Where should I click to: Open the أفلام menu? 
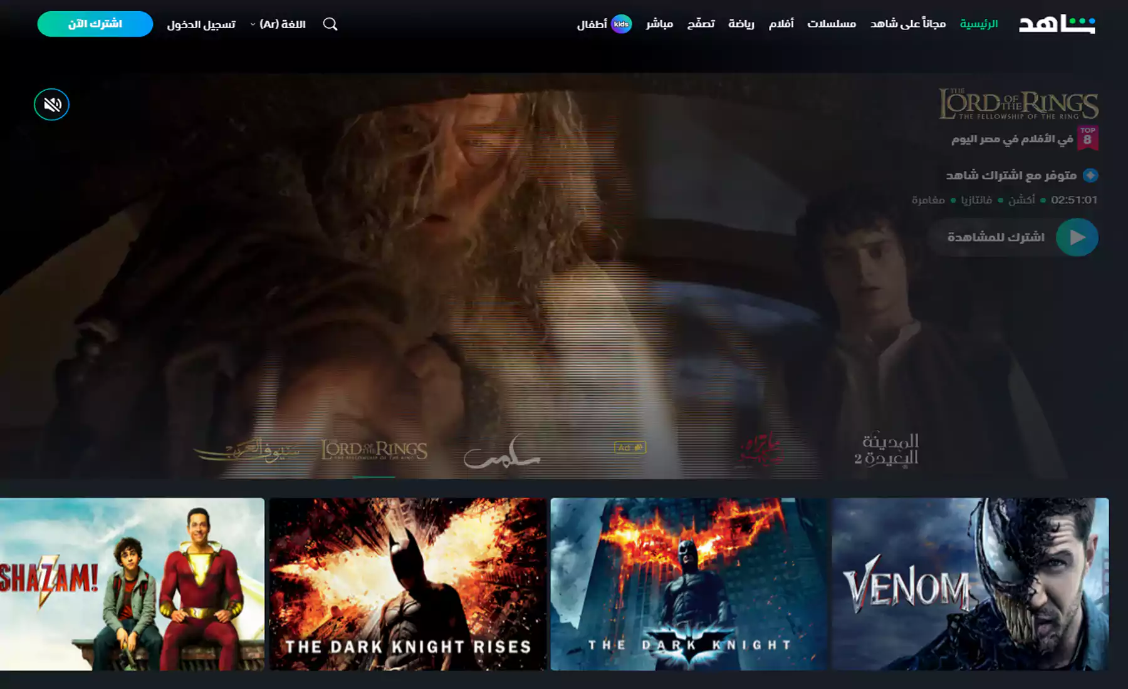[x=781, y=24]
